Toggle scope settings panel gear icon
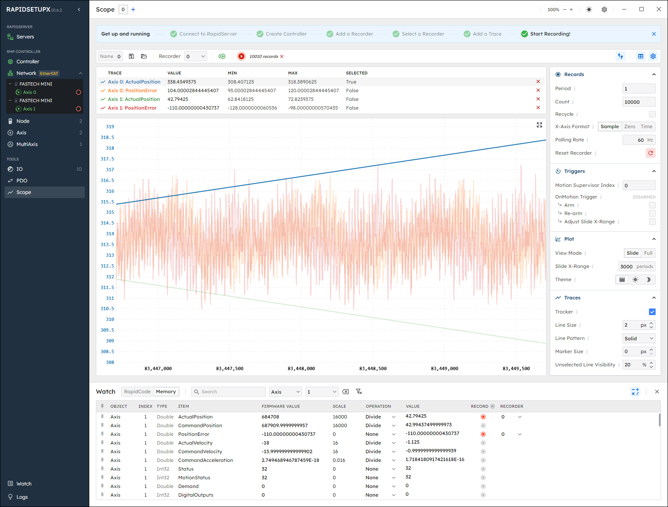 pos(653,56)
